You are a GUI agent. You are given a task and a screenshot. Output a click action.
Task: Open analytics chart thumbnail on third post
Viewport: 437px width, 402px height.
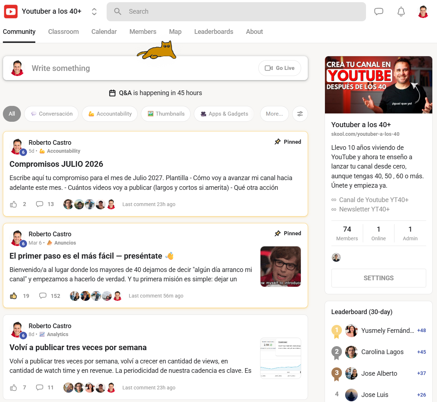click(x=281, y=358)
